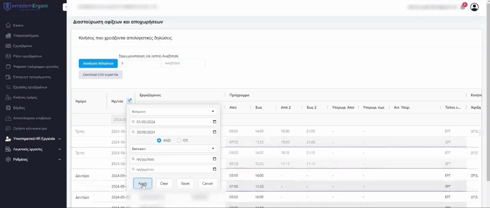Select the OR radio option
490x208 pixels.
tap(179, 140)
